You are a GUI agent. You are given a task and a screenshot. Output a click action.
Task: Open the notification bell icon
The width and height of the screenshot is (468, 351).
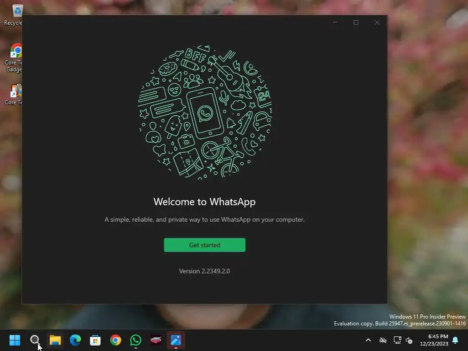coord(456,340)
